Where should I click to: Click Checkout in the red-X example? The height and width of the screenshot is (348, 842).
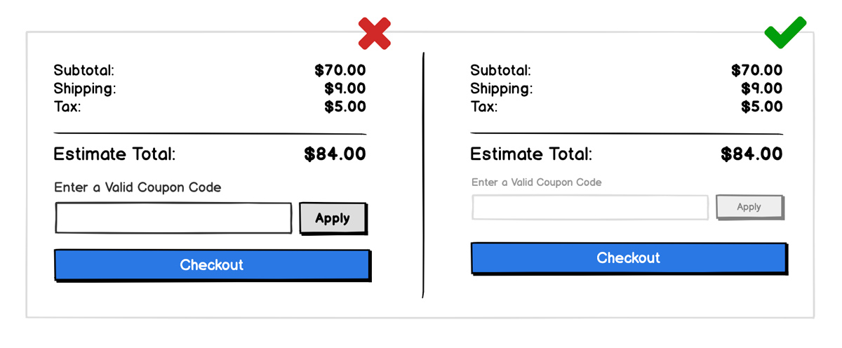coord(212,265)
